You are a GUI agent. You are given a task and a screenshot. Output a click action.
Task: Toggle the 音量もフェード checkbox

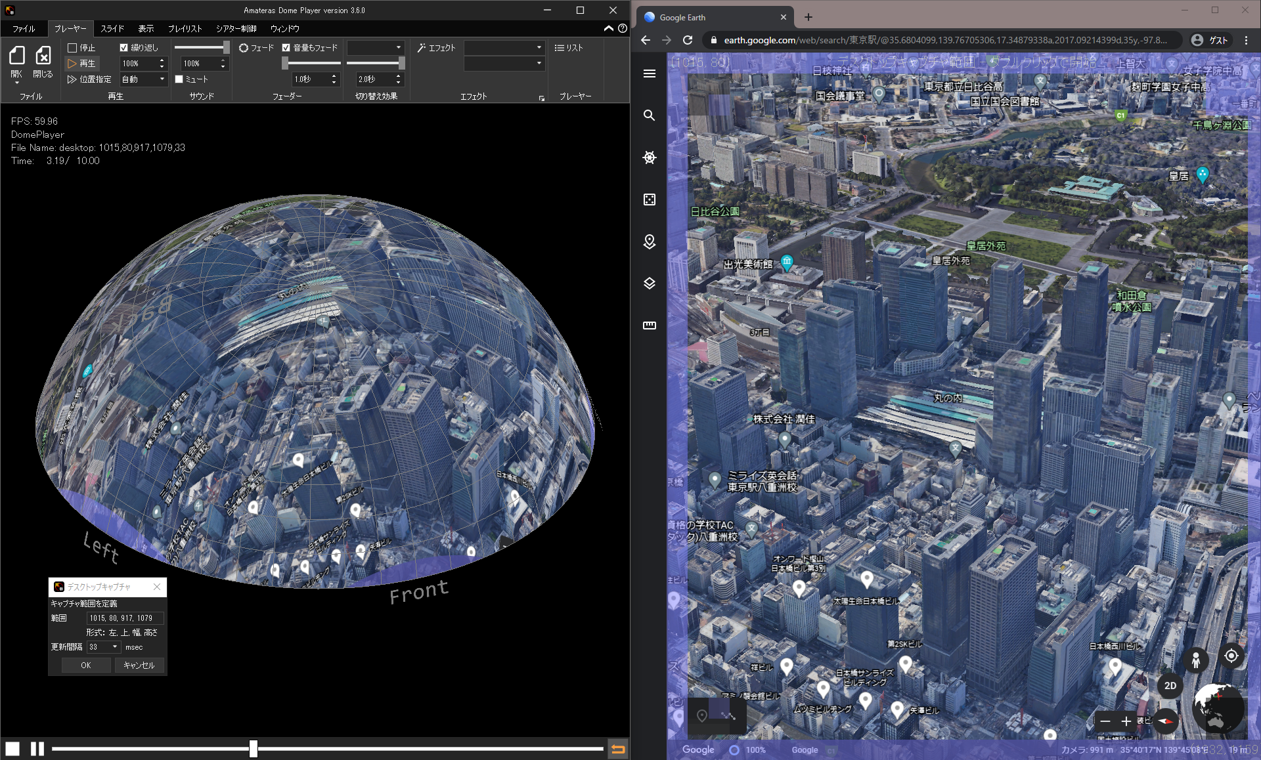[286, 48]
